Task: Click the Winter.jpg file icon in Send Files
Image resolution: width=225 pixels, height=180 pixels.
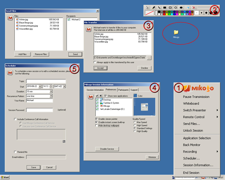Action: coord(17,19)
